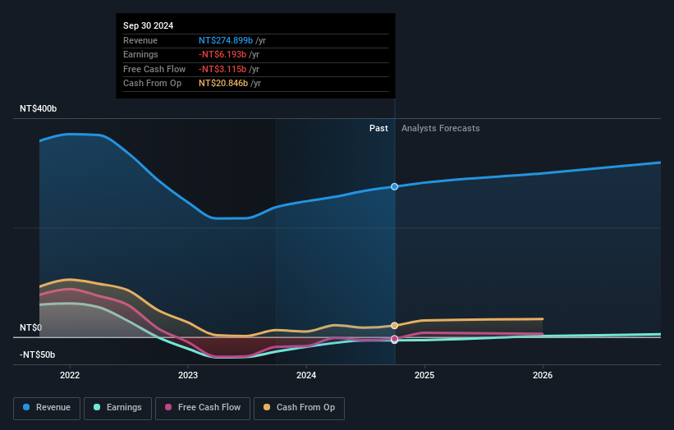The width and height of the screenshot is (674, 430).
Task: Click the NT$0 y-axis label
Action: tap(31, 327)
